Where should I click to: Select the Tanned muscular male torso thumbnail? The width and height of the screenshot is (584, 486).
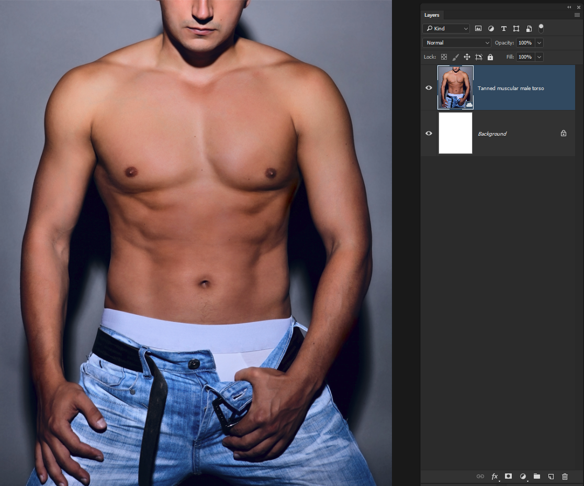click(x=455, y=87)
